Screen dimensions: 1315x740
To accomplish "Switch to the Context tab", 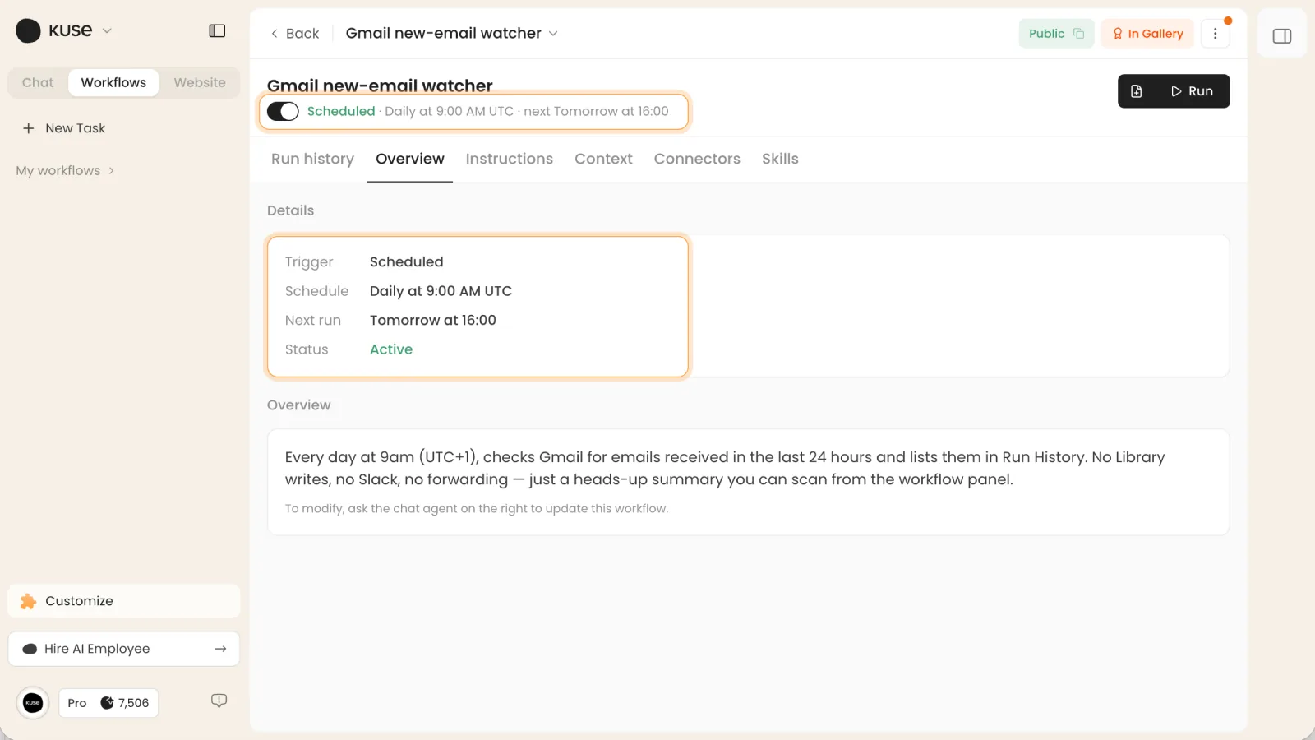I will tap(603, 159).
